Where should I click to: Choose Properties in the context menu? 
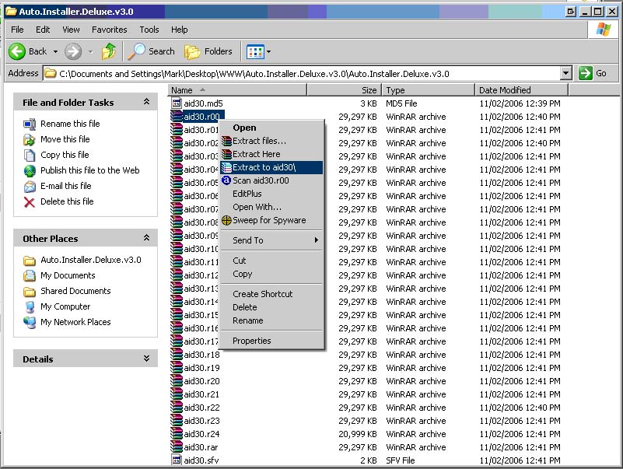pos(271,341)
